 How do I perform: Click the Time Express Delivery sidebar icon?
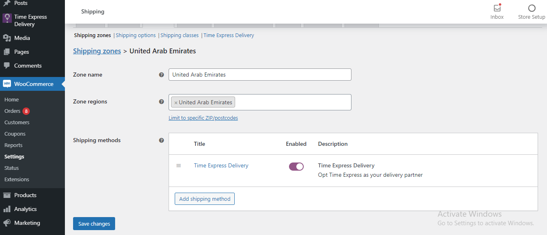point(7,18)
